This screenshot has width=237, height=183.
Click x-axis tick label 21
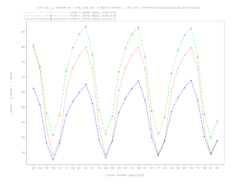coord(79,168)
